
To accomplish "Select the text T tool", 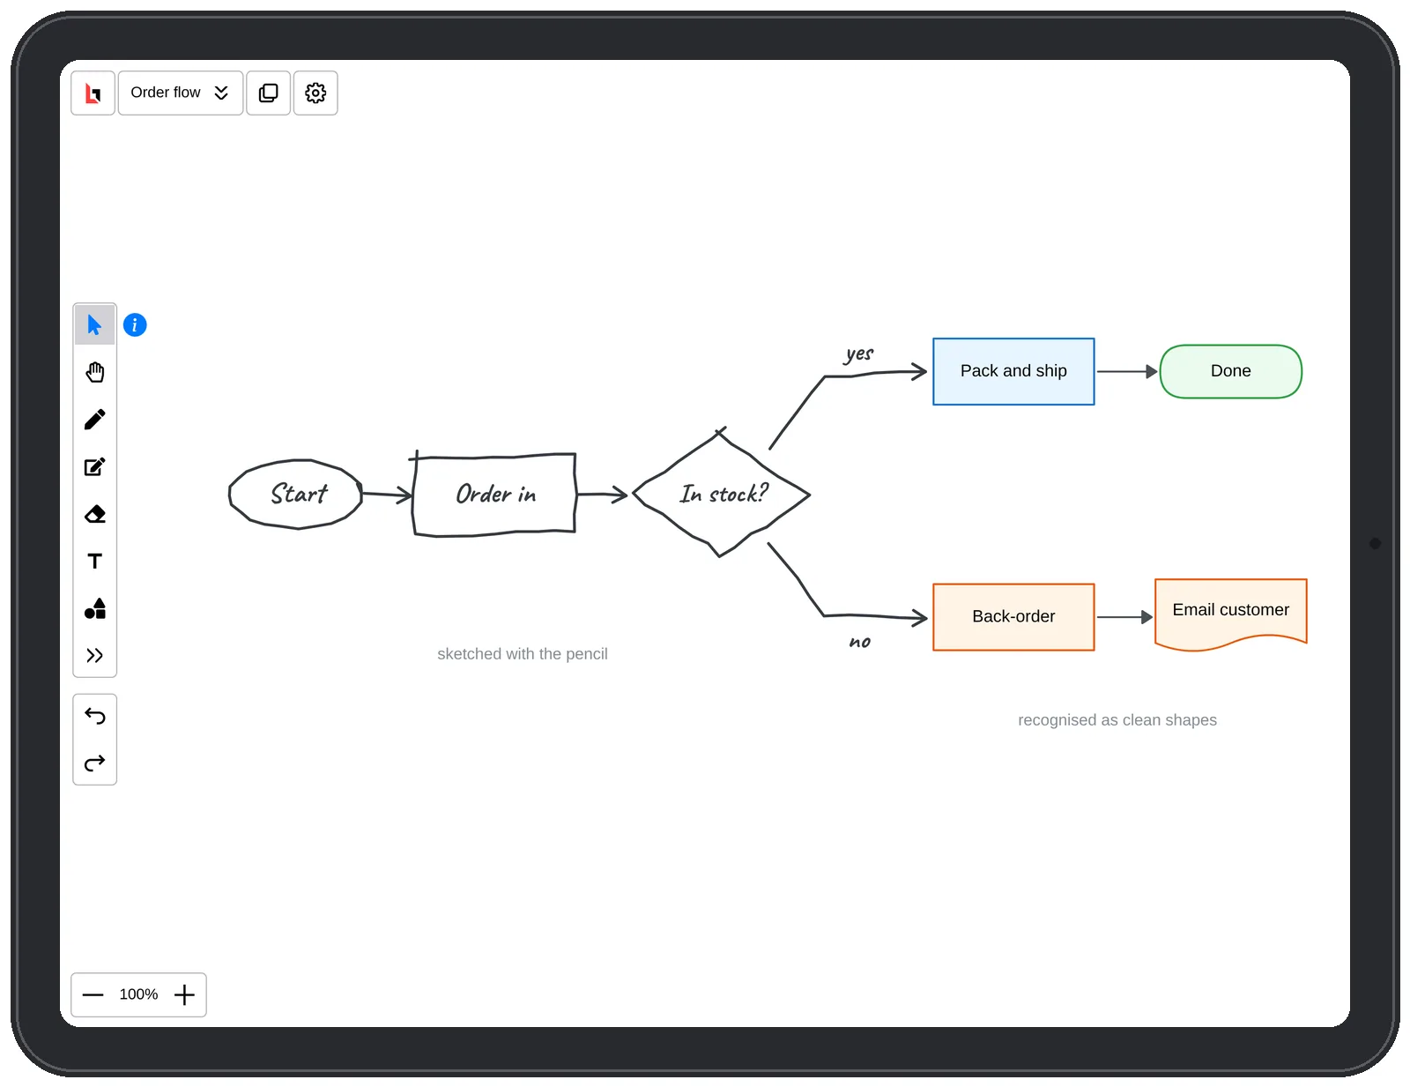I will click(x=95, y=562).
